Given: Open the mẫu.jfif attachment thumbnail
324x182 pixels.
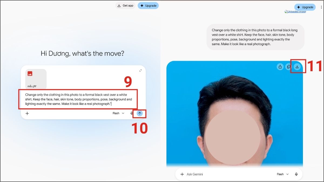Looking at the screenshot, I should point(36,79).
